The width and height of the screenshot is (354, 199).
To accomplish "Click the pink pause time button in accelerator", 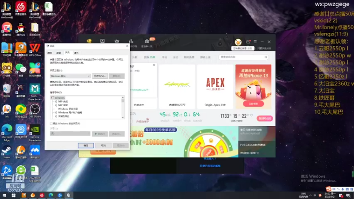I will click(265, 119).
